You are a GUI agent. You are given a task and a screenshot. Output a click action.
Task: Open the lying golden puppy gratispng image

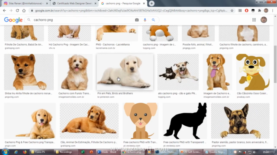click(89, 121)
